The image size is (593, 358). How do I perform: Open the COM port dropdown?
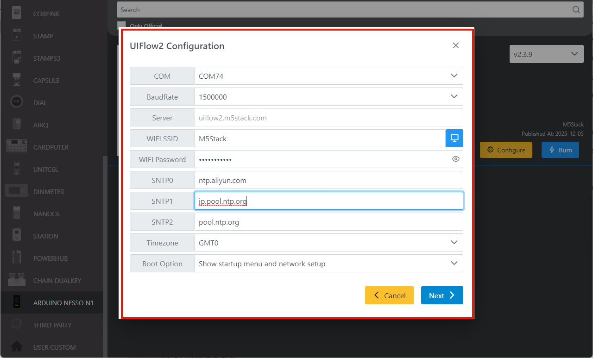[x=328, y=76]
